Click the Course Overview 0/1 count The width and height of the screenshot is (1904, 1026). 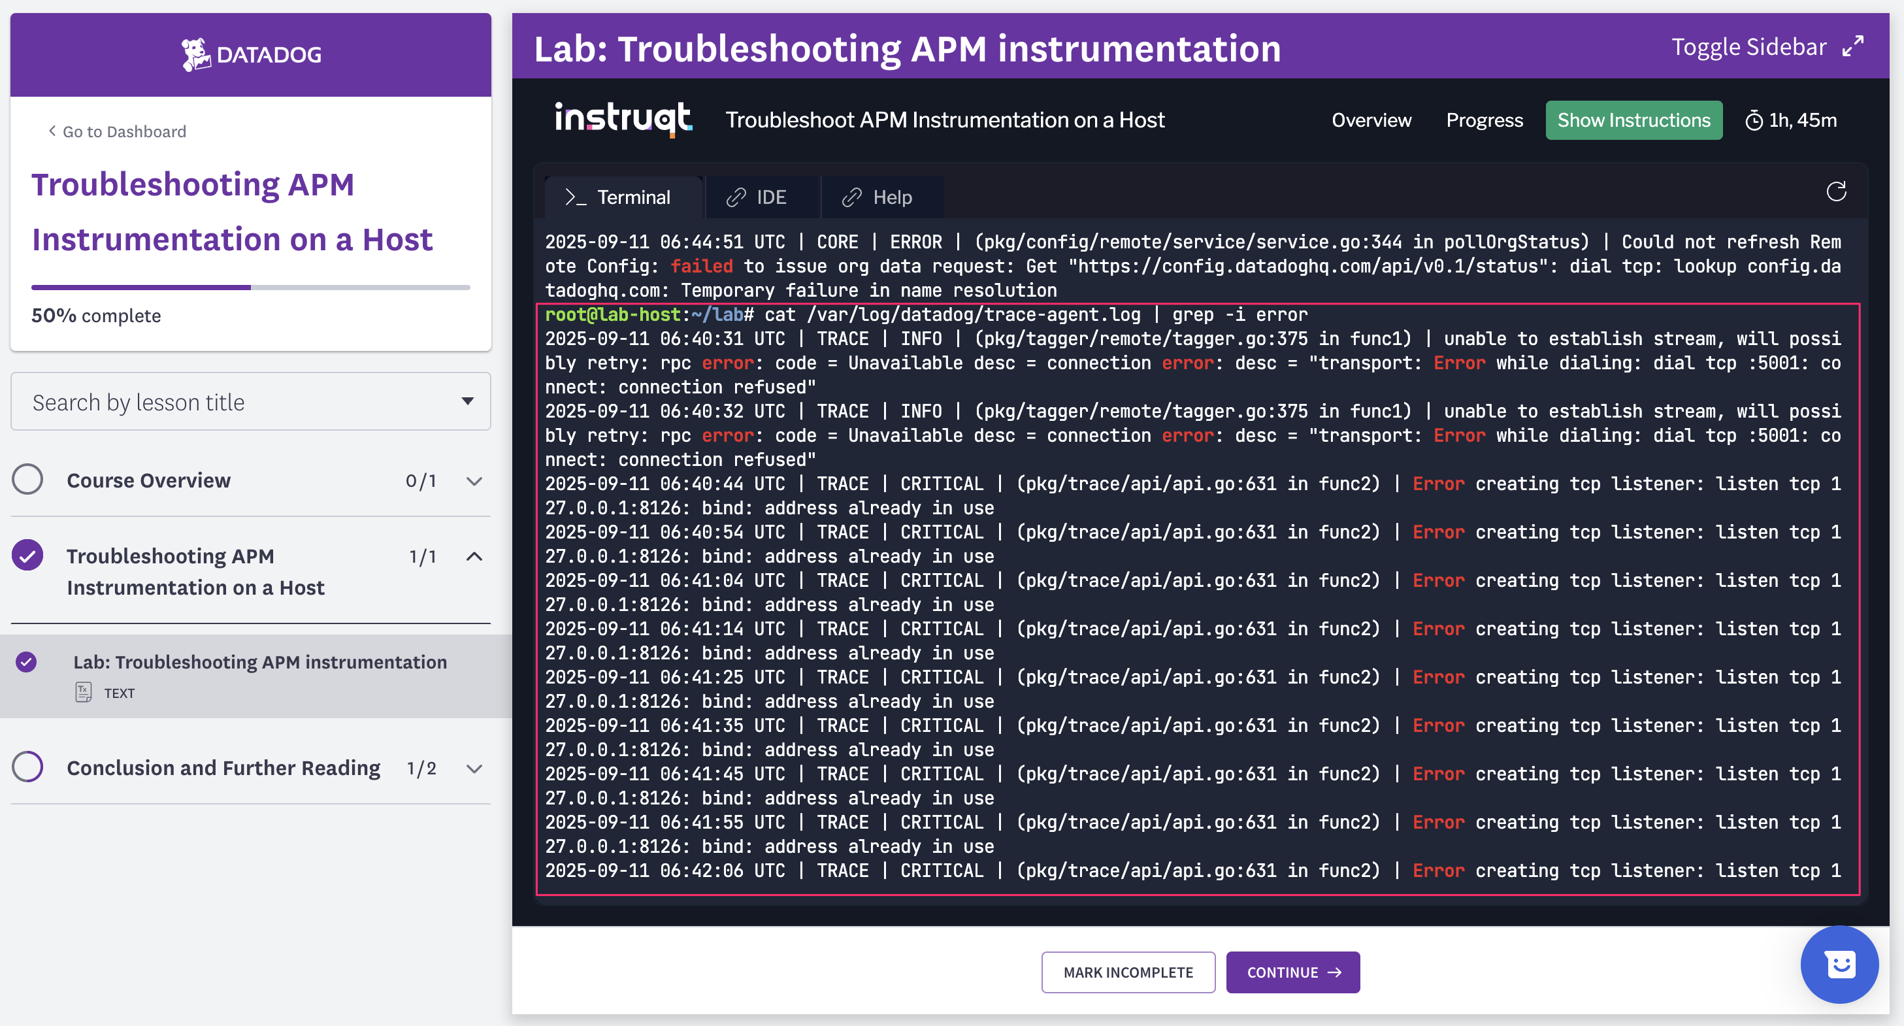pyautogui.click(x=421, y=481)
